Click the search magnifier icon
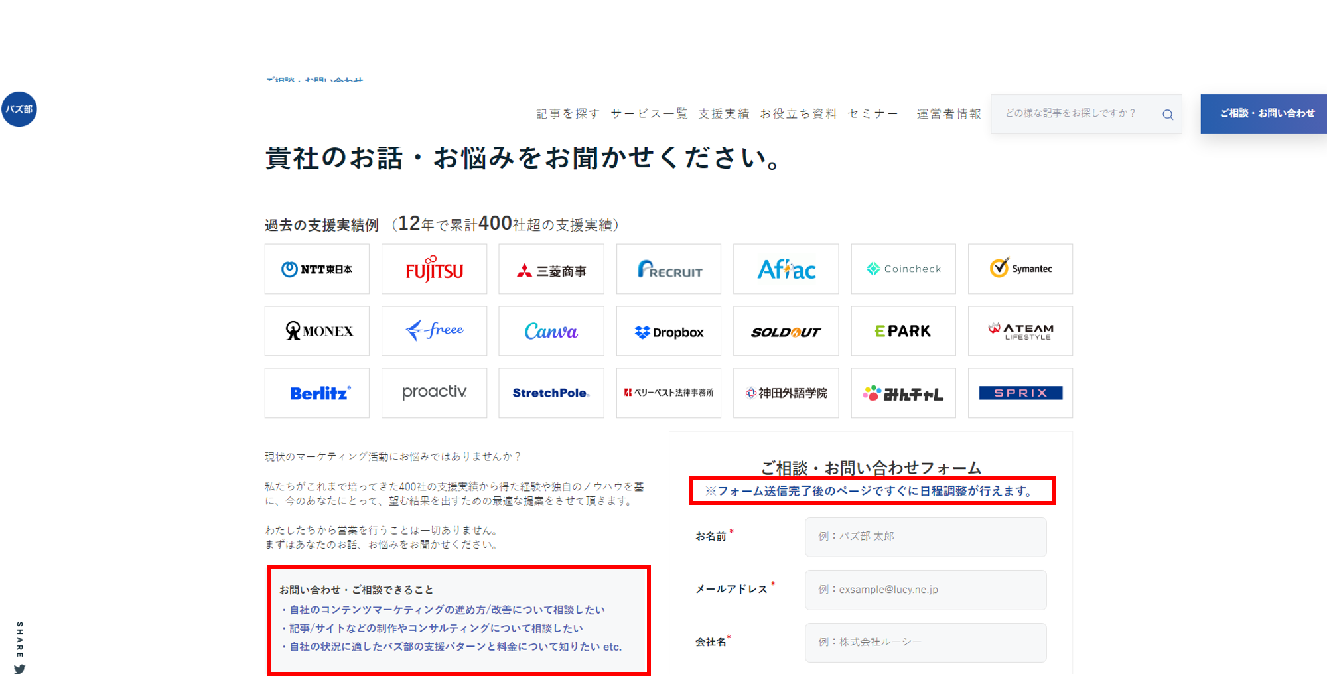The image size is (1327, 676). 1168,115
